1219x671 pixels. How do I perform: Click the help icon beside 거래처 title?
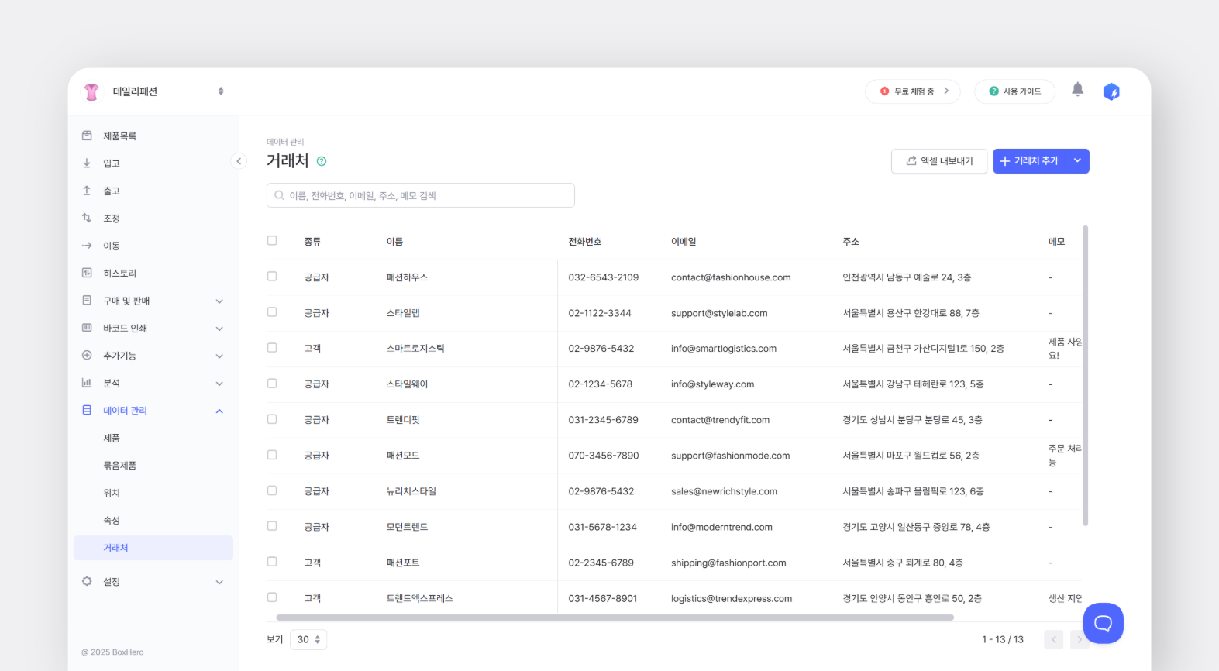point(322,161)
